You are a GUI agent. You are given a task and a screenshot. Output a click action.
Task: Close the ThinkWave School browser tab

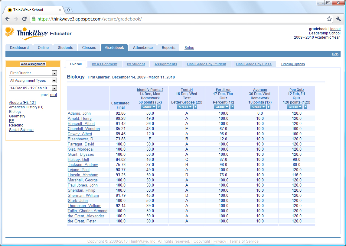tap(60, 10)
